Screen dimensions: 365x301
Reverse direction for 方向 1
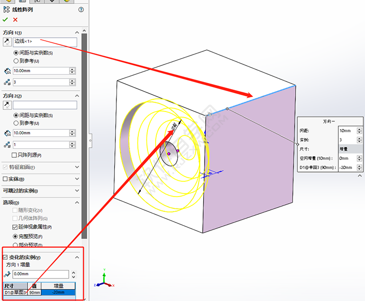[7, 42]
